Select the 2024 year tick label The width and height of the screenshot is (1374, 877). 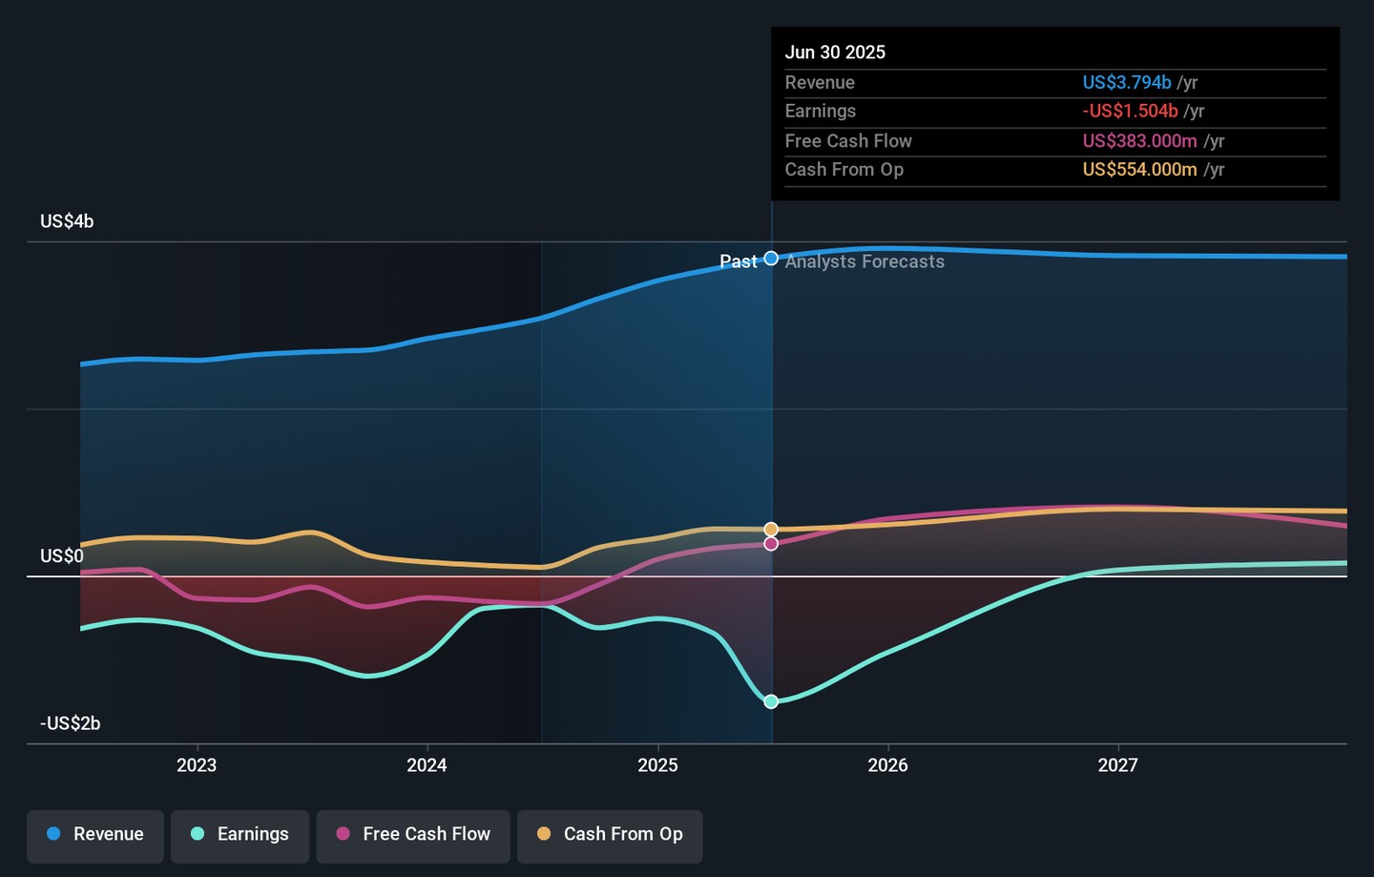427,765
